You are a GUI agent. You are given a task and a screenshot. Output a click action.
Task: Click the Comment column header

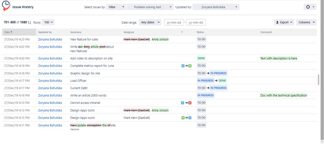click(266, 32)
